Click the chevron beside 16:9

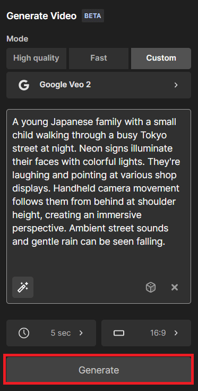tap(176, 333)
